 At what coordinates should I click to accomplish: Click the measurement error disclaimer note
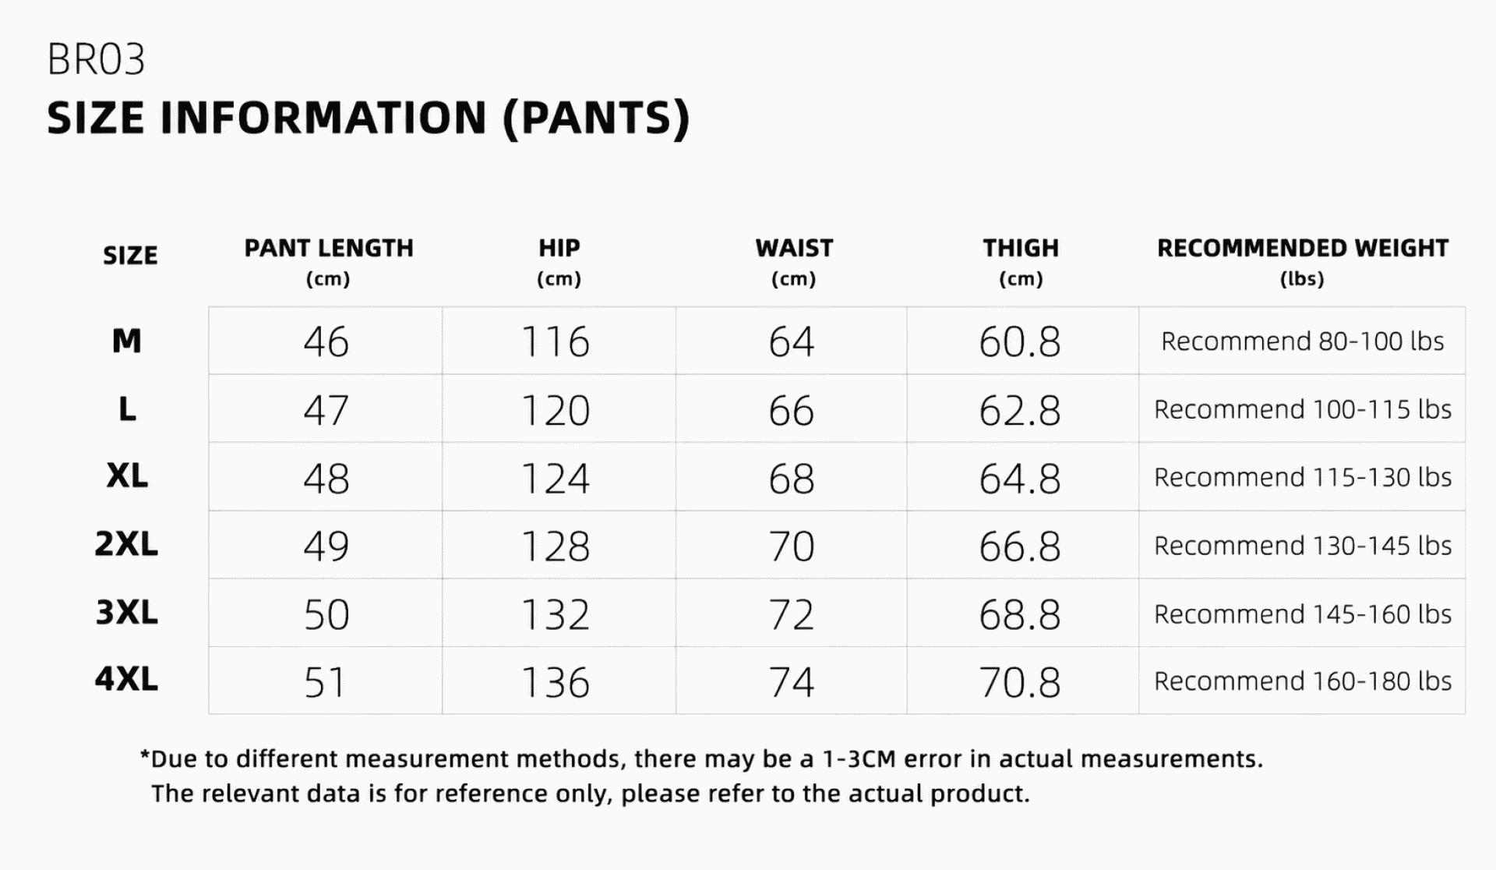701,776
